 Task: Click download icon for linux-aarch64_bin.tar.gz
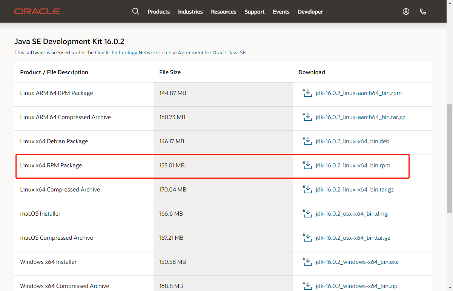(307, 117)
